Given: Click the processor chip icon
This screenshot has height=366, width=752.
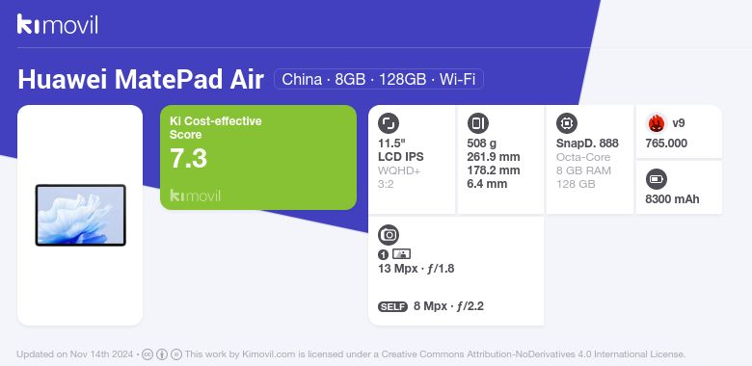Looking at the screenshot, I should pos(567,123).
